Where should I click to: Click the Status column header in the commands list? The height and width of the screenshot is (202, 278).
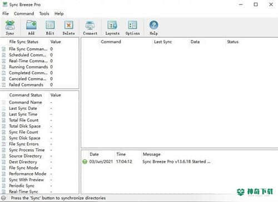click(x=233, y=42)
